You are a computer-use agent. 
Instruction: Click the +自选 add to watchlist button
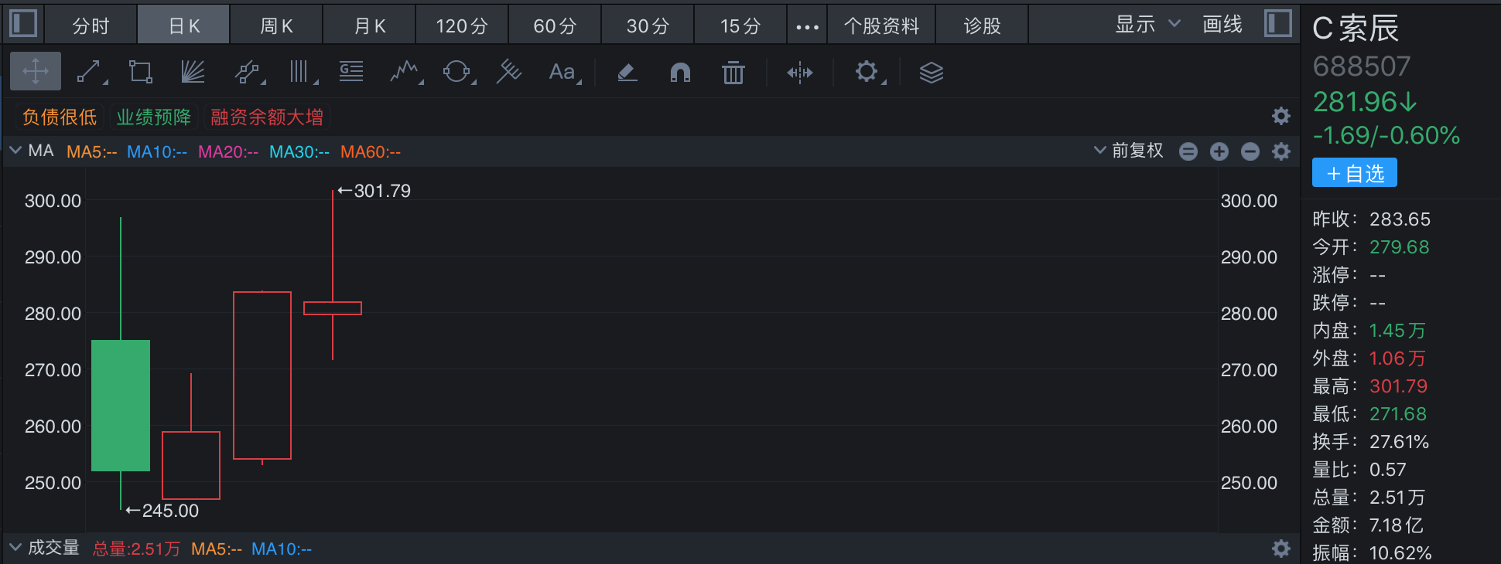[x=1354, y=173]
